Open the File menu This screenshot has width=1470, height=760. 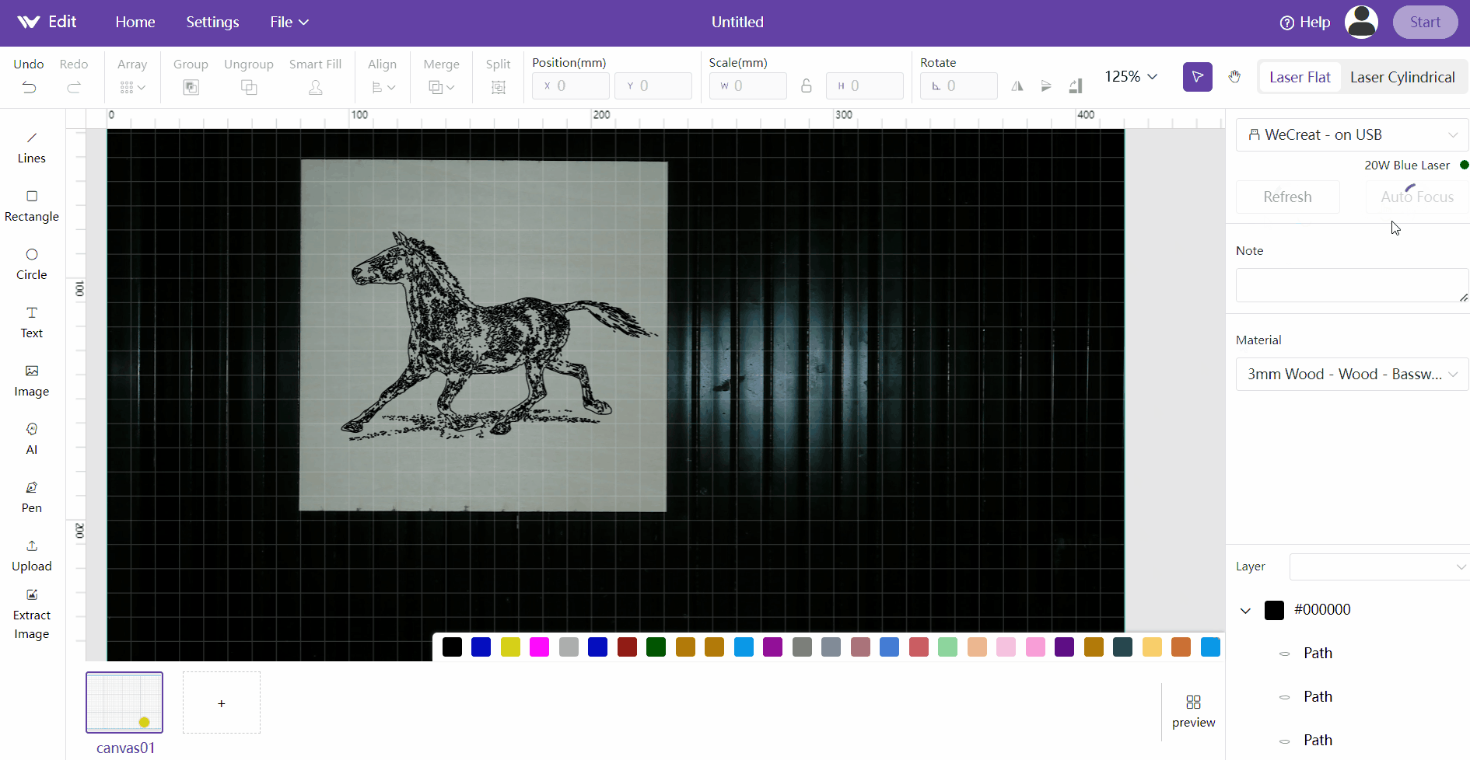pos(289,23)
